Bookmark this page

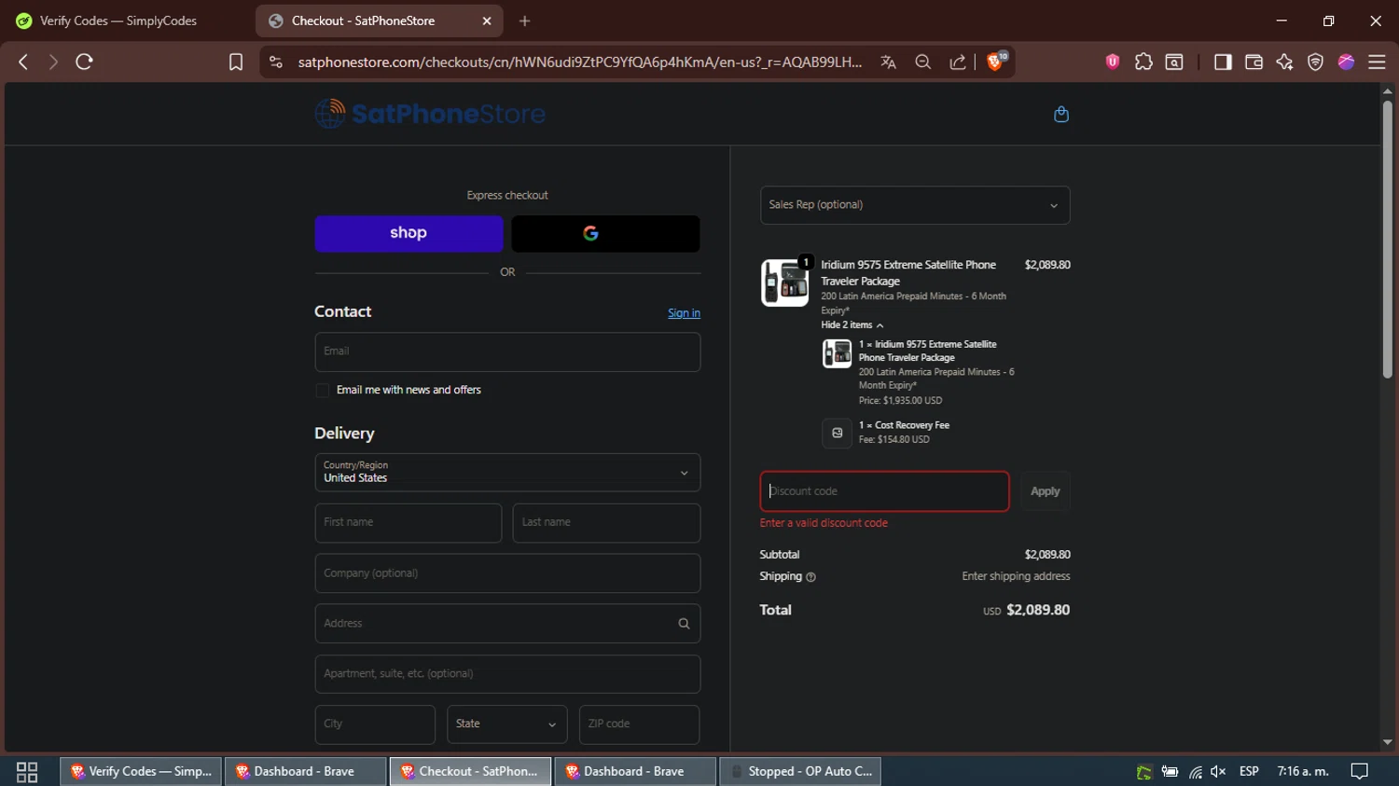pyautogui.click(x=236, y=62)
